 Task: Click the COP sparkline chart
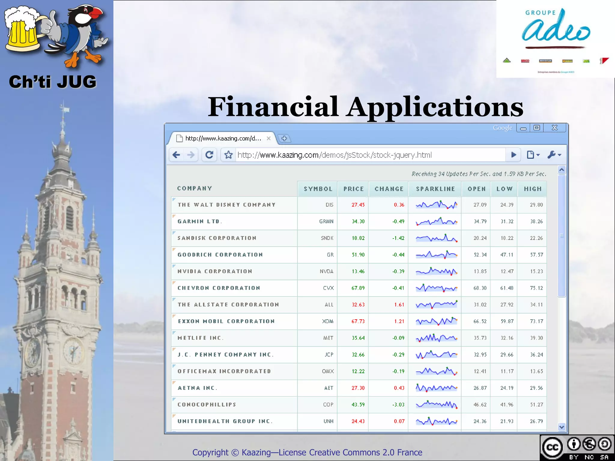[x=436, y=405]
